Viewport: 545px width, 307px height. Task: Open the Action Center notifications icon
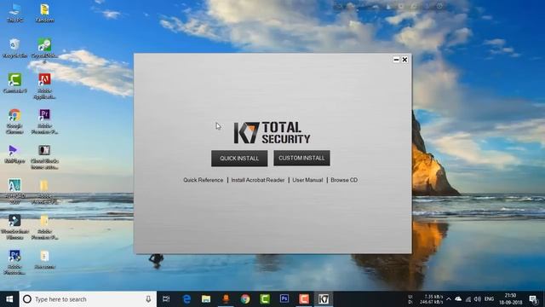(x=533, y=299)
